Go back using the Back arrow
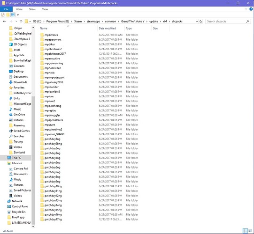This screenshot has width=254, height=234. tap(4, 22)
